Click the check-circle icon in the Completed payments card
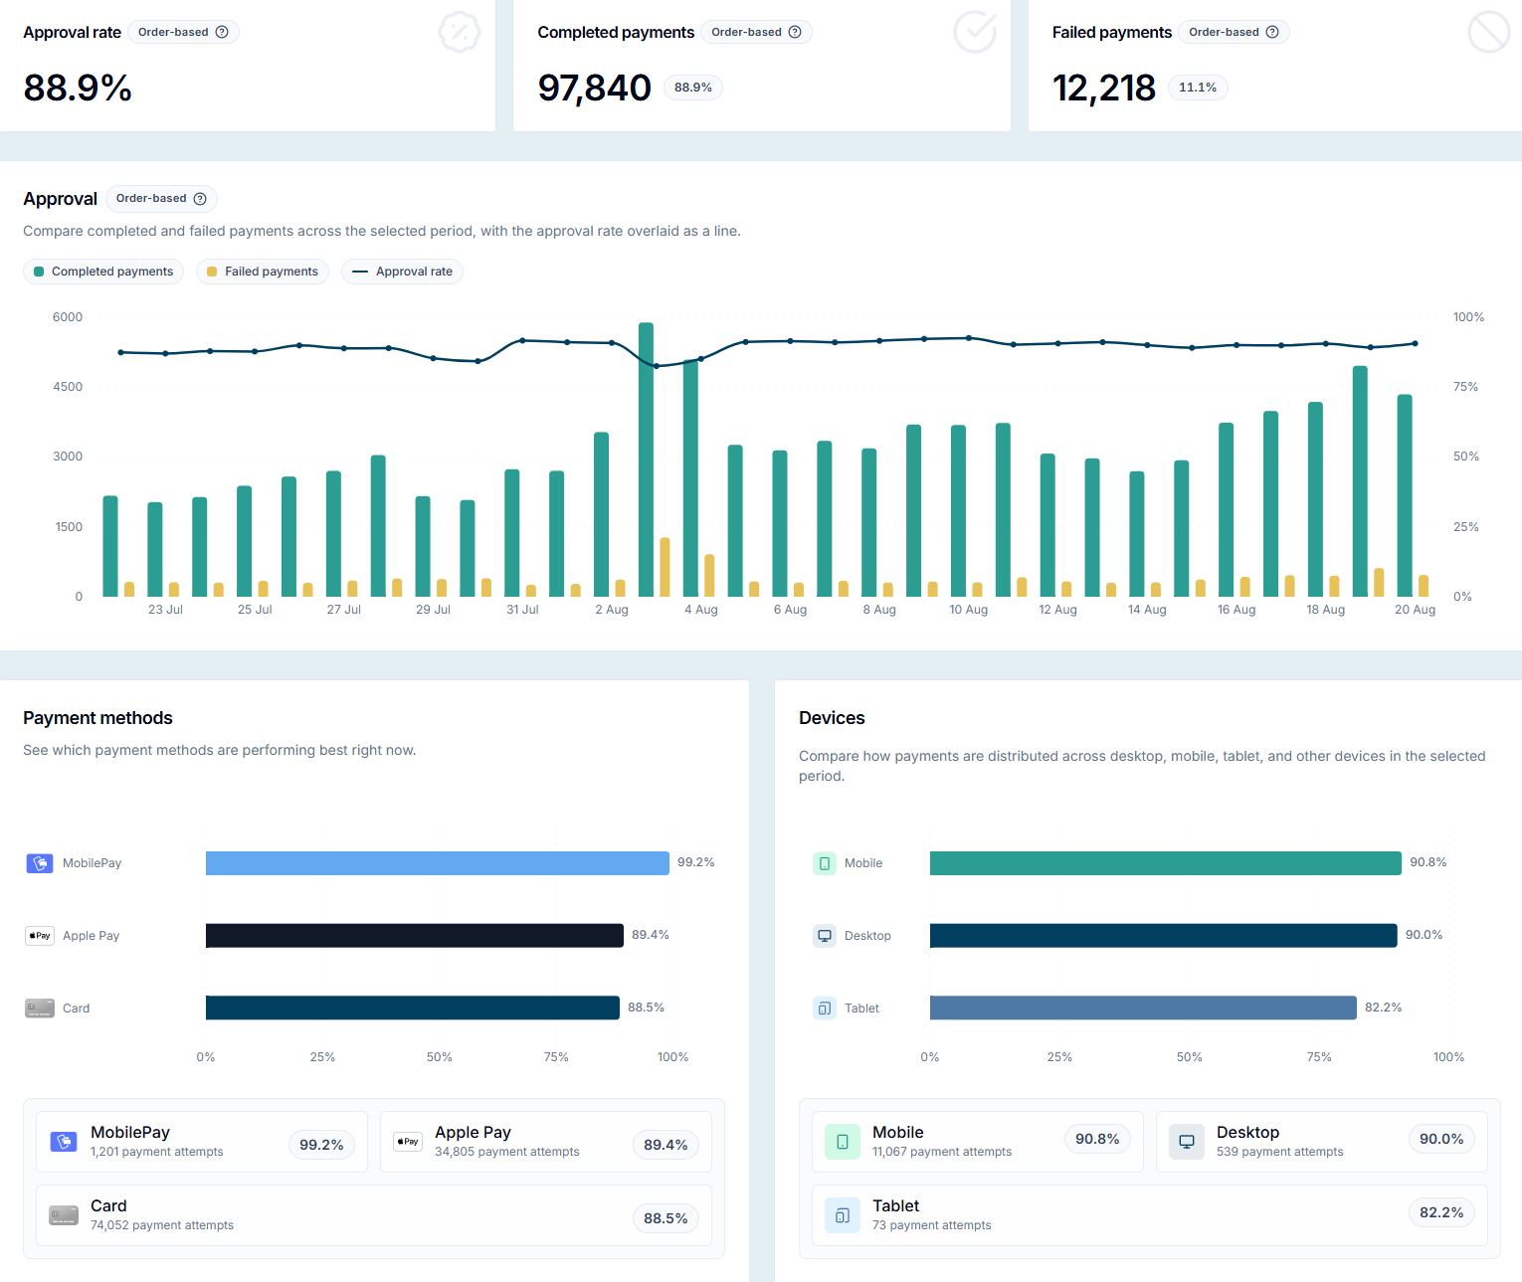The height and width of the screenshot is (1282, 1522). point(975,32)
